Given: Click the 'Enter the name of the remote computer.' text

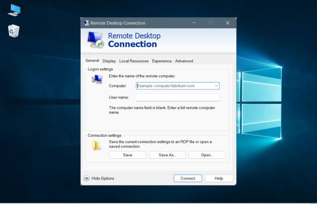Looking at the screenshot, I should click(142, 76).
